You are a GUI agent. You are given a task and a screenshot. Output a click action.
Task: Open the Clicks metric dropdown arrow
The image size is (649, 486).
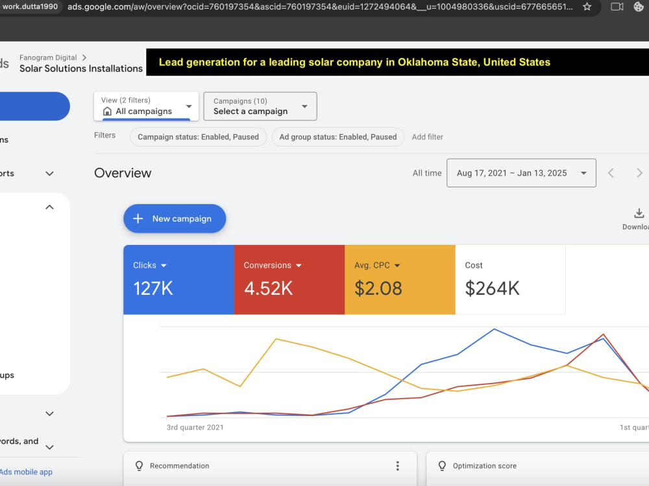click(x=164, y=265)
